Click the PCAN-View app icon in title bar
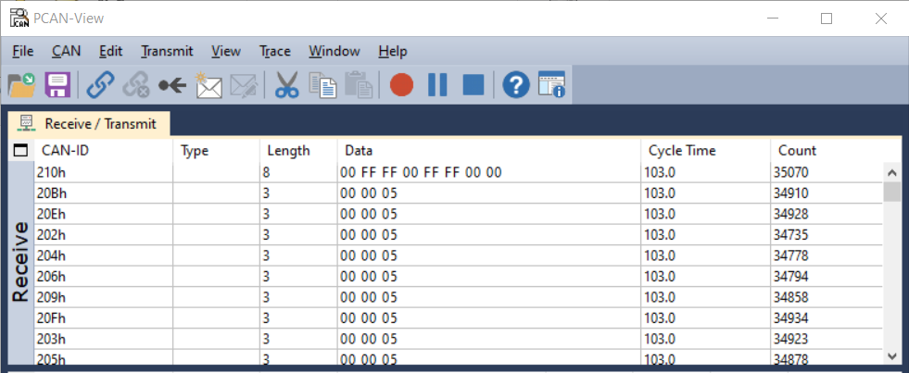The image size is (909, 373). [x=19, y=19]
